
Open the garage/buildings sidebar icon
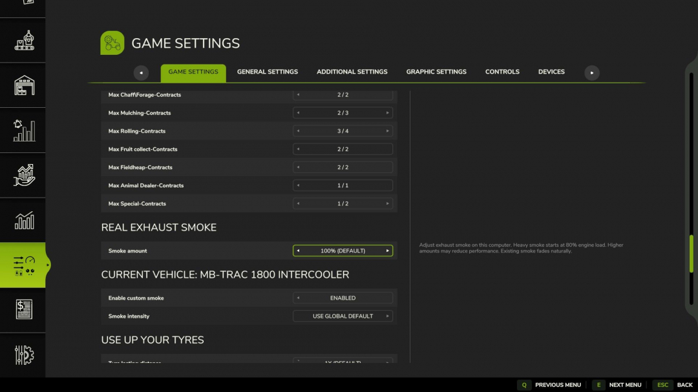24,85
